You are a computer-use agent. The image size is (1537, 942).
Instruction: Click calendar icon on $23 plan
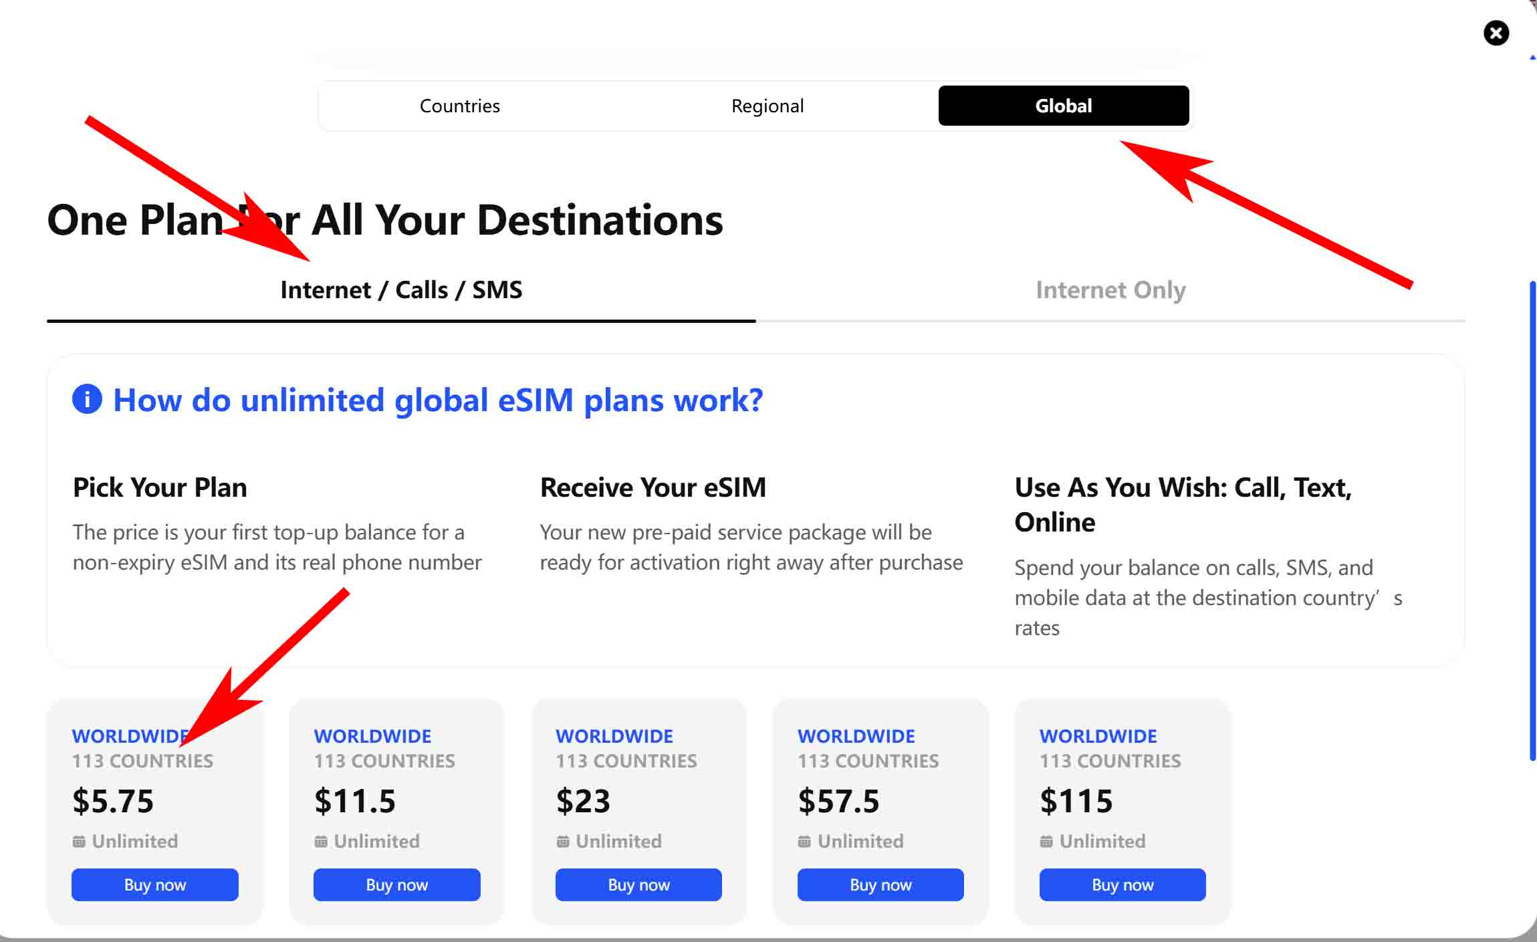point(563,841)
